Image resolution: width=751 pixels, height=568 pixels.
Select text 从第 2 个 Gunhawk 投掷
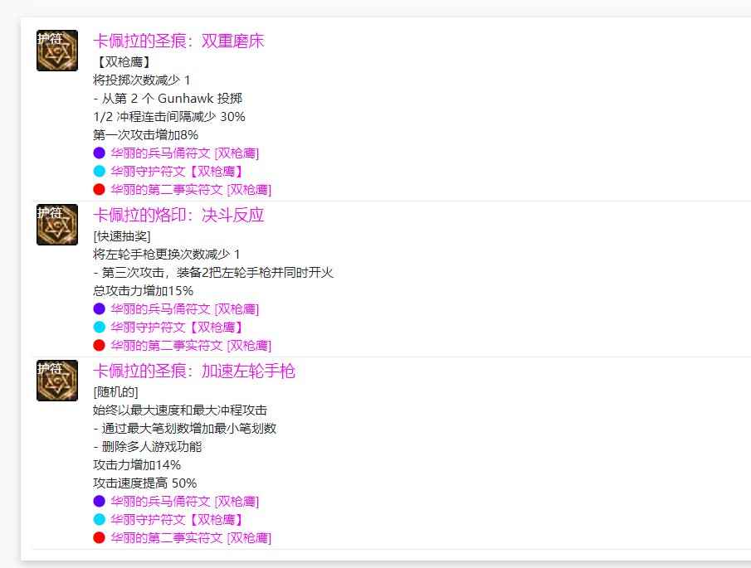(x=172, y=98)
